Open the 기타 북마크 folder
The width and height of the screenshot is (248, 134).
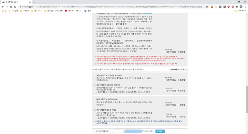[240, 11]
